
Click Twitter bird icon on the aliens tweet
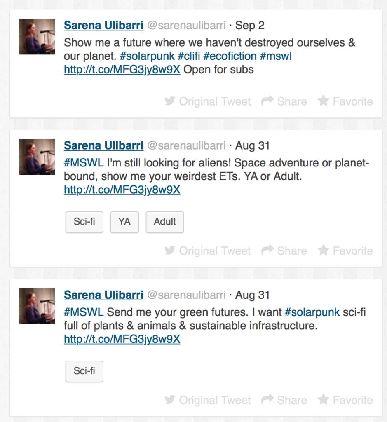point(169,251)
